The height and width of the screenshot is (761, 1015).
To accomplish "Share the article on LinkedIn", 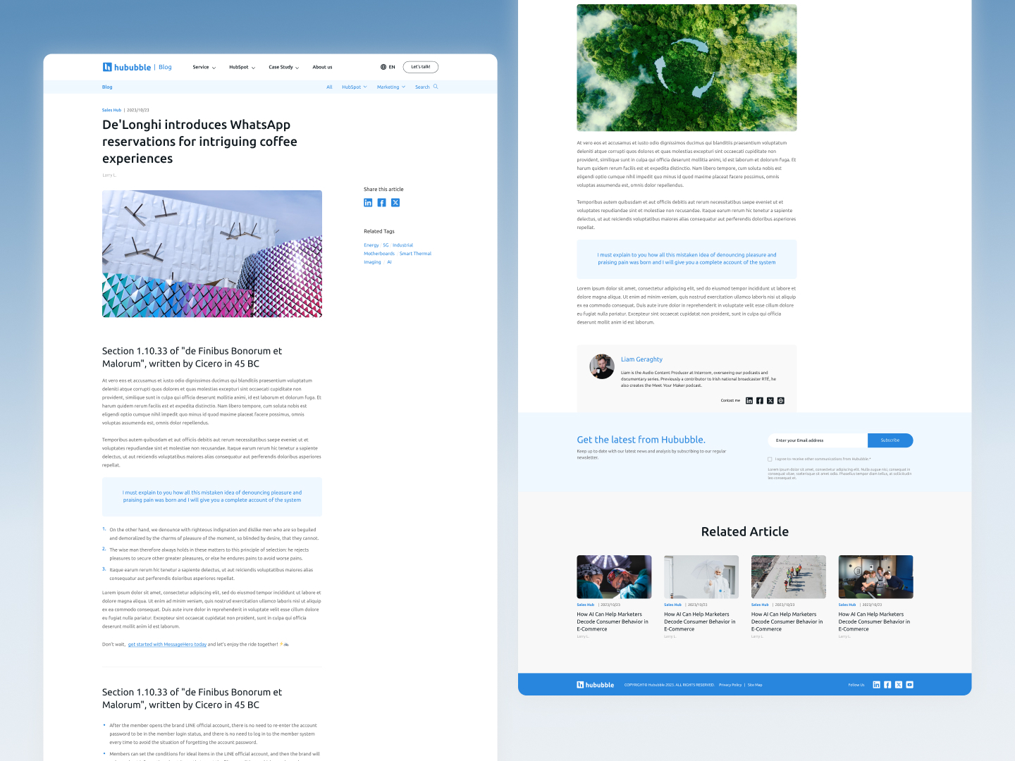I will click(x=368, y=203).
